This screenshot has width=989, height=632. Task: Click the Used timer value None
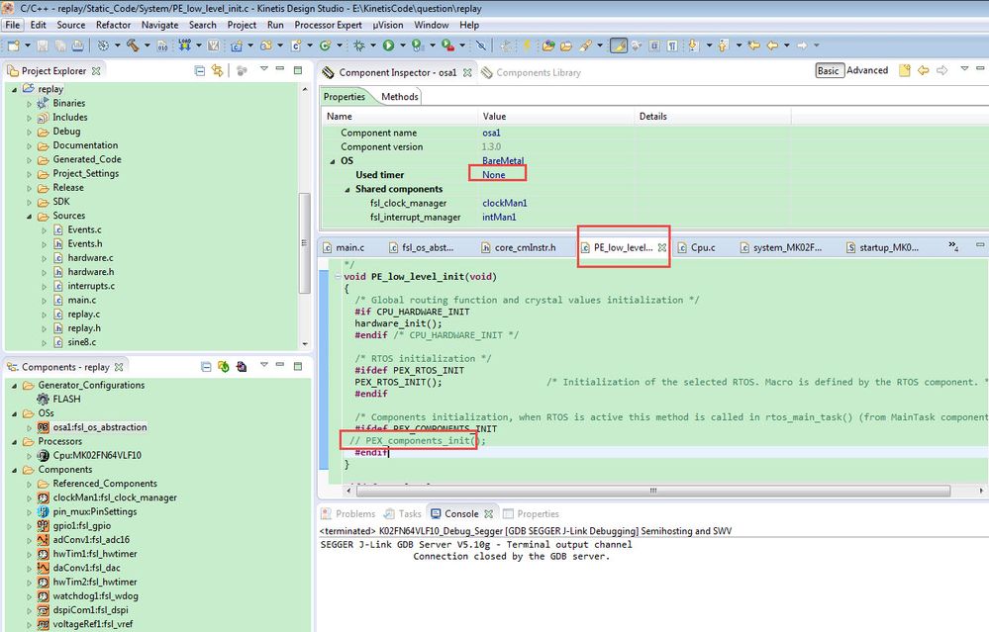click(494, 174)
